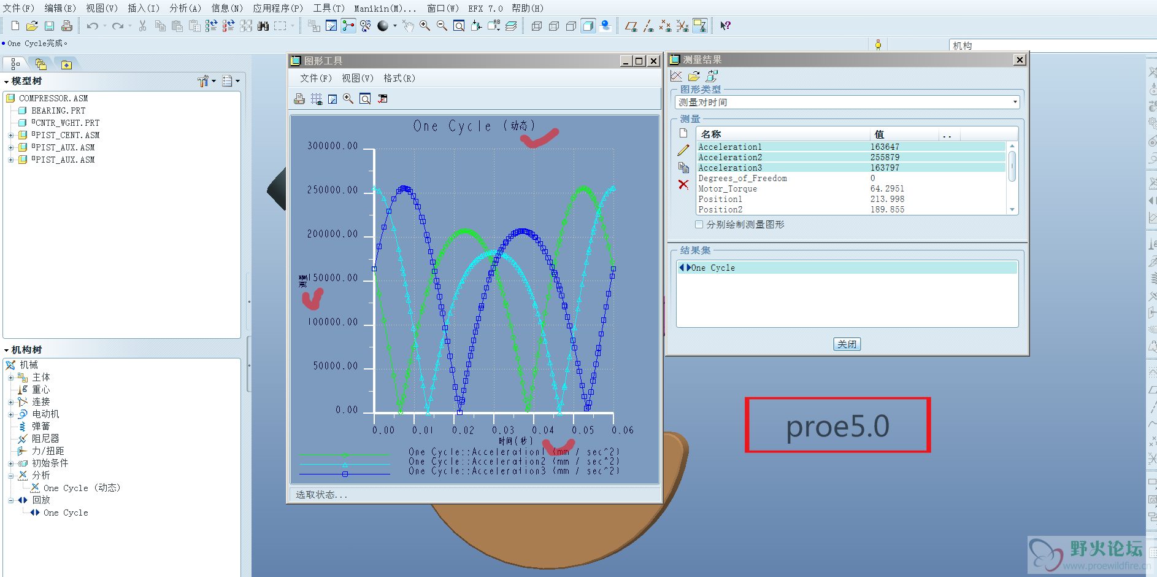This screenshot has height=577, width=1157.
Task: Load a result set with the open folder icon
Action: 694,76
